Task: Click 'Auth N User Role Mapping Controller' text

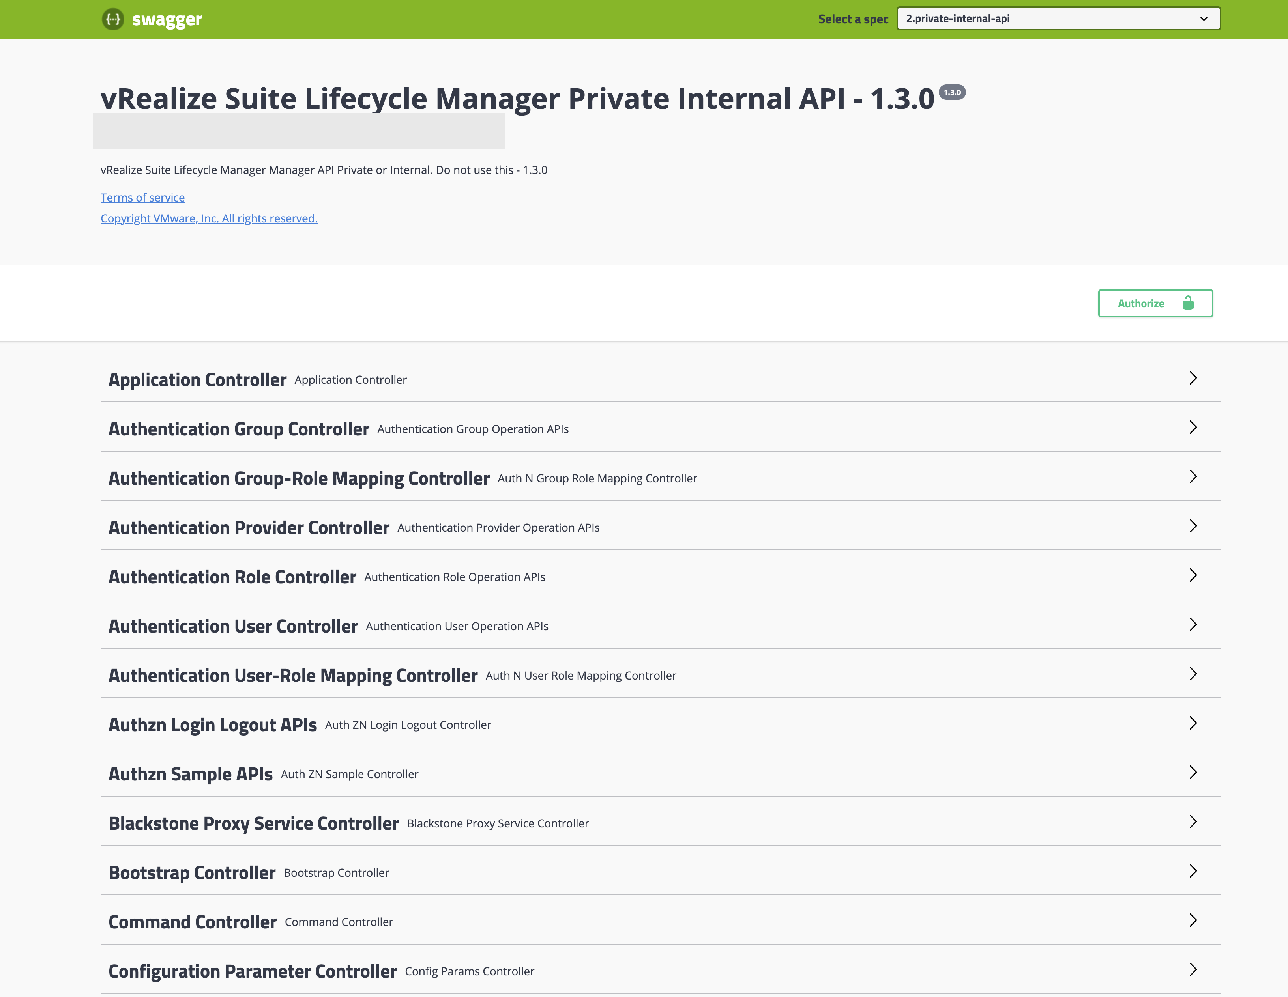Action: coord(581,675)
